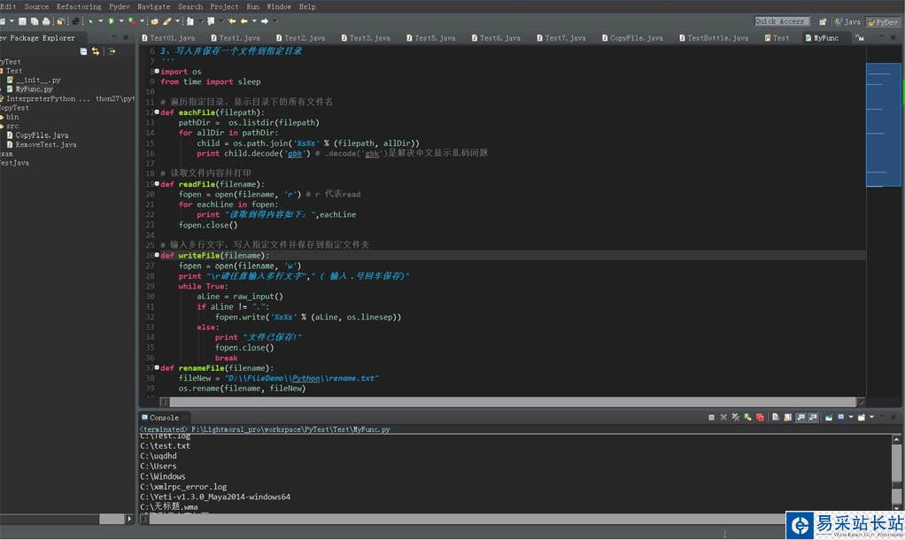Select RemoveTest.java in Package Explorer

[42, 144]
